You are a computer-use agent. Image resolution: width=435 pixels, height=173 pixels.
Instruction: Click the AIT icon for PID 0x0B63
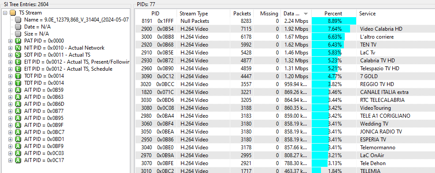[x=18, y=97]
